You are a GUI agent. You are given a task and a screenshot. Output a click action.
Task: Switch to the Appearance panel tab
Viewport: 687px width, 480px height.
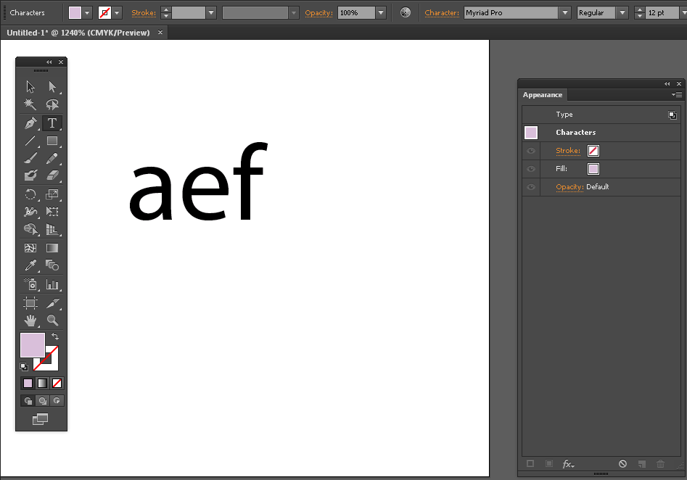[x=543, y=95]
